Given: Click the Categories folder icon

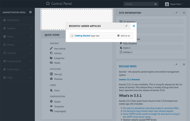Looking at the screenshot, I should click(51, 58).
